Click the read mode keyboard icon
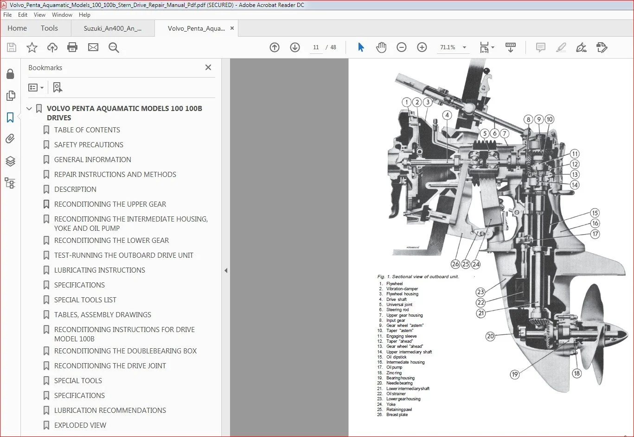Viewport: 634px width, 437px height. [x=511, y=47]
